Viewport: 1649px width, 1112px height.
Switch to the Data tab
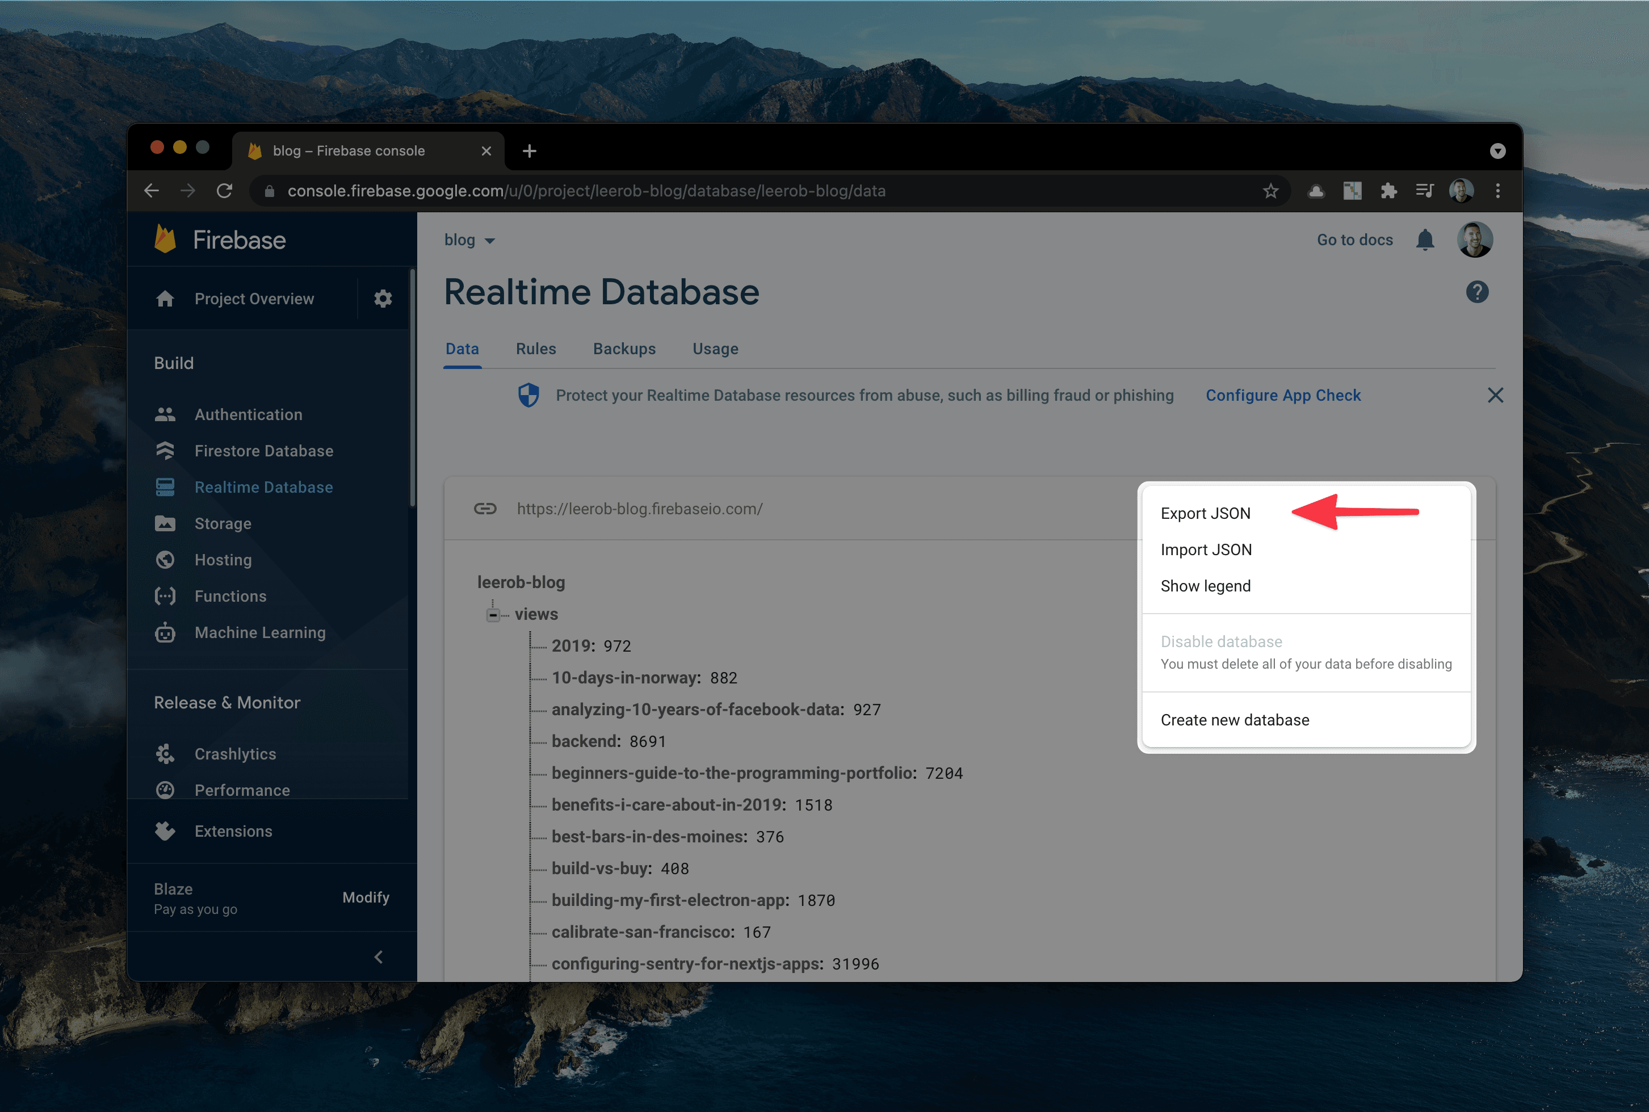(461, 349)
